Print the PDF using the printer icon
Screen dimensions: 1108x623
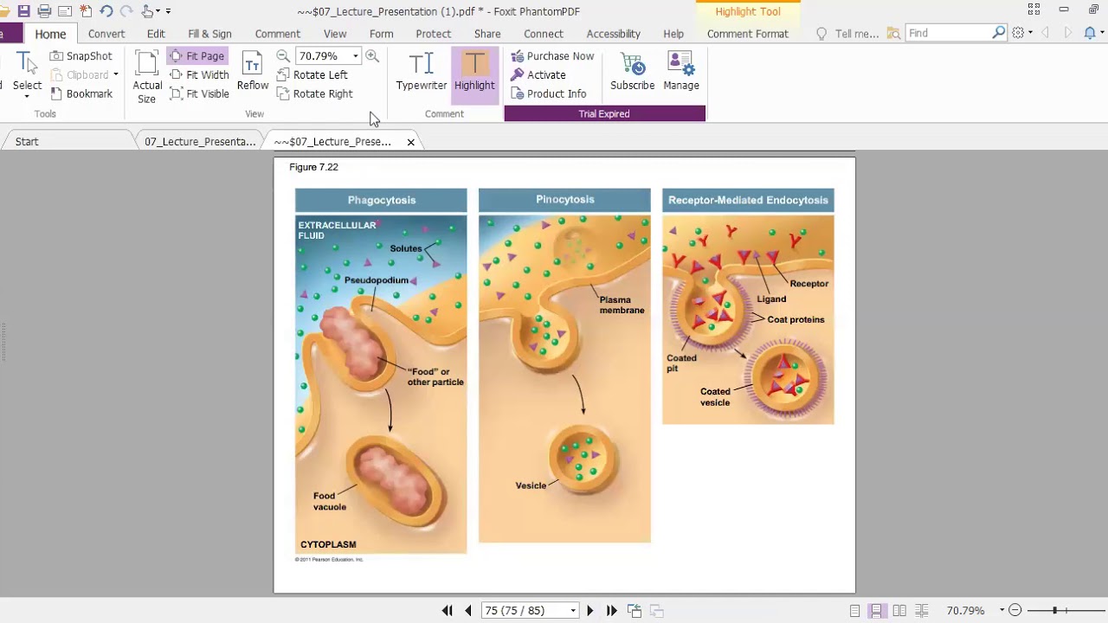[44, 11]
